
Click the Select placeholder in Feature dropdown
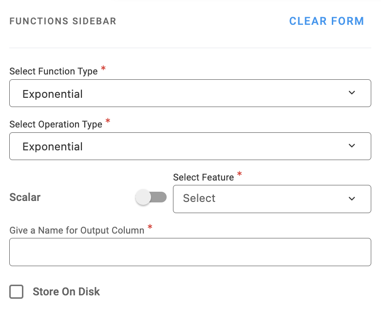click(199, 199)
